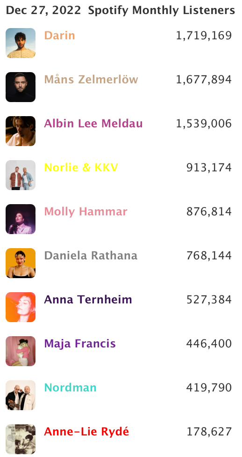Click Måns Zelmerlöw's profile picture
242x457 pixels.
21,87
